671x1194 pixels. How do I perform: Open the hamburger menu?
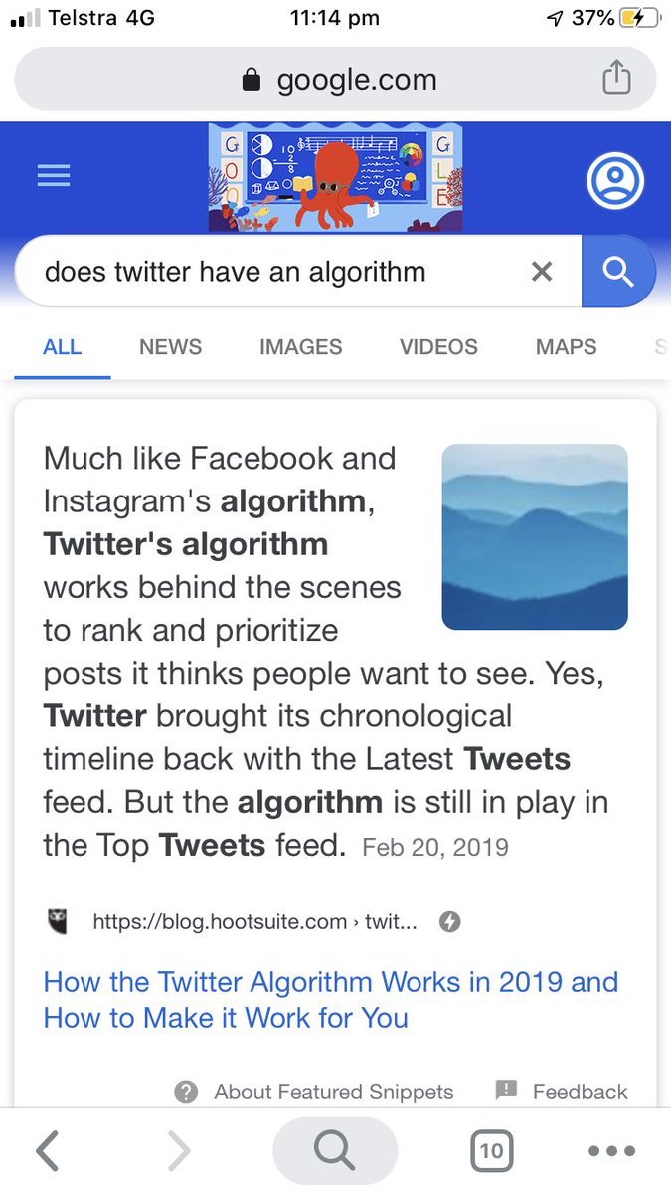pyautogui.click(x=54, y=177)
